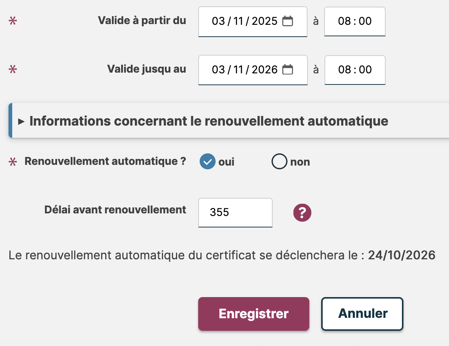Select year 2025 in the start date
The height and width of the screenshot is (346, 449).
265,21
